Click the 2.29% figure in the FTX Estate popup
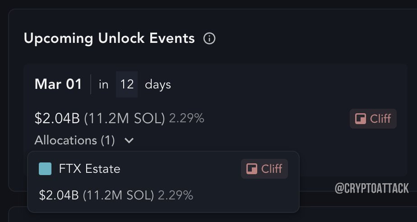 click(x=176, y=195)
